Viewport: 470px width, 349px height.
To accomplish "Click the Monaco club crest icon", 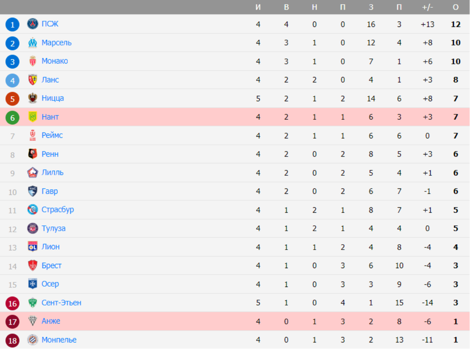I will pos(33,61).
